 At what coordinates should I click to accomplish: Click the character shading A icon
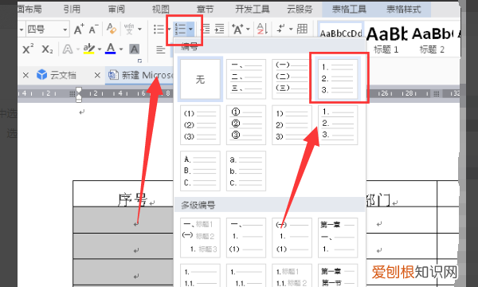click(x=134, y=49)
